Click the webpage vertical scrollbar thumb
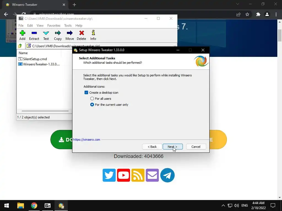 point(280,35)
